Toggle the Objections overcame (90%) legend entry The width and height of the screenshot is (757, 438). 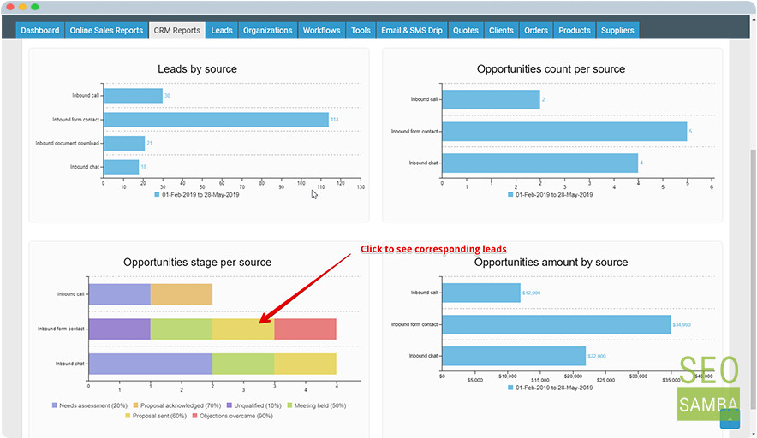tap(232, 416)
